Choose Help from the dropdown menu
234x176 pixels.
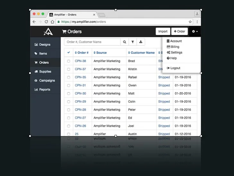pos(172,58)
